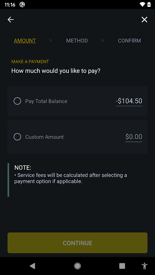The image size is (155, 275).
Task: Tap Android recent apps square
Action: pos(122,266)
